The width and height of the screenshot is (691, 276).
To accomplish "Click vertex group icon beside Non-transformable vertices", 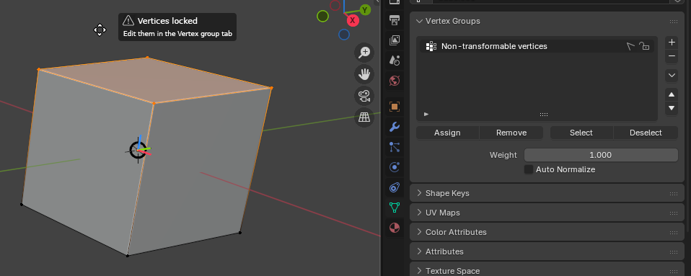I will point(431,46).
